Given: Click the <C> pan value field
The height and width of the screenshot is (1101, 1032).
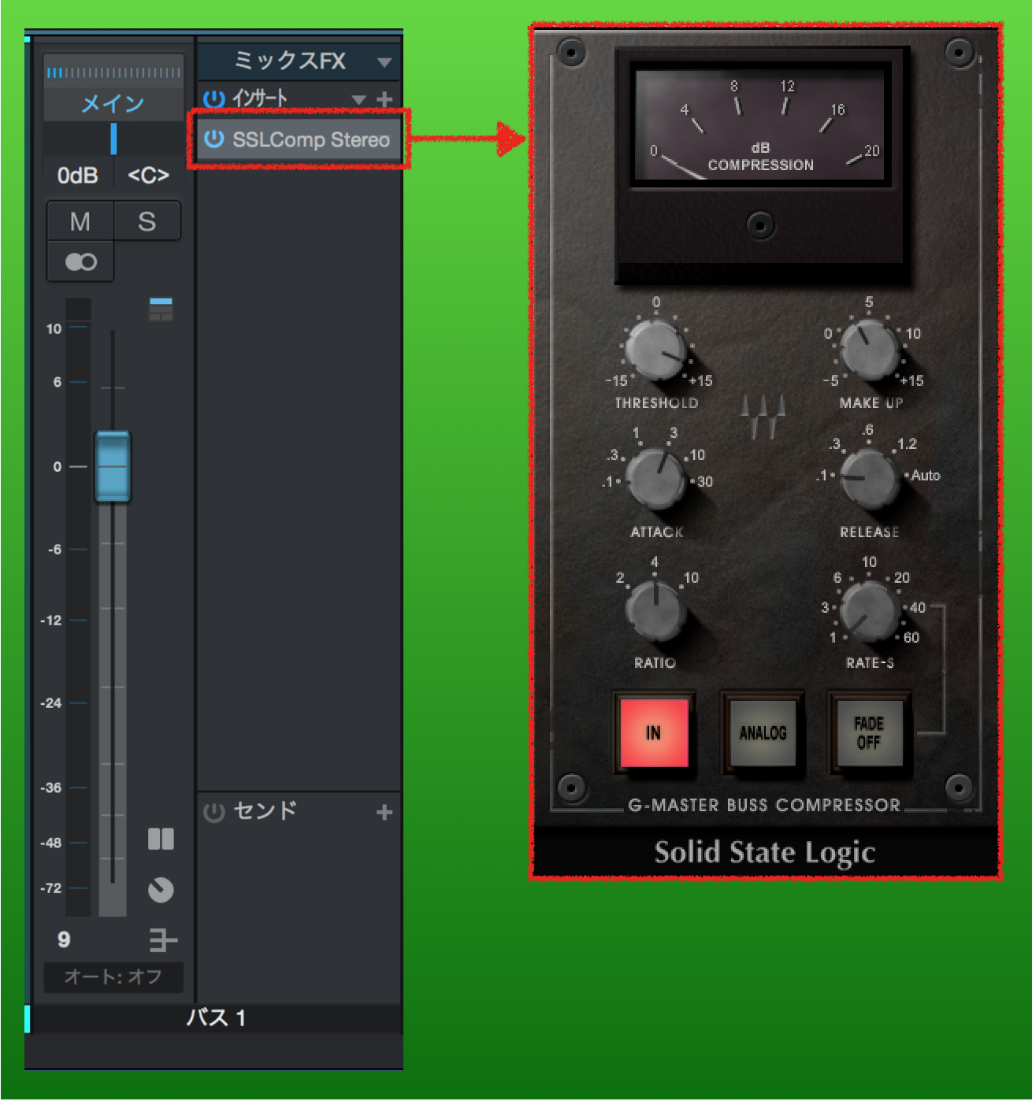Looking at the screenshot, I should (x=149, y=175).
